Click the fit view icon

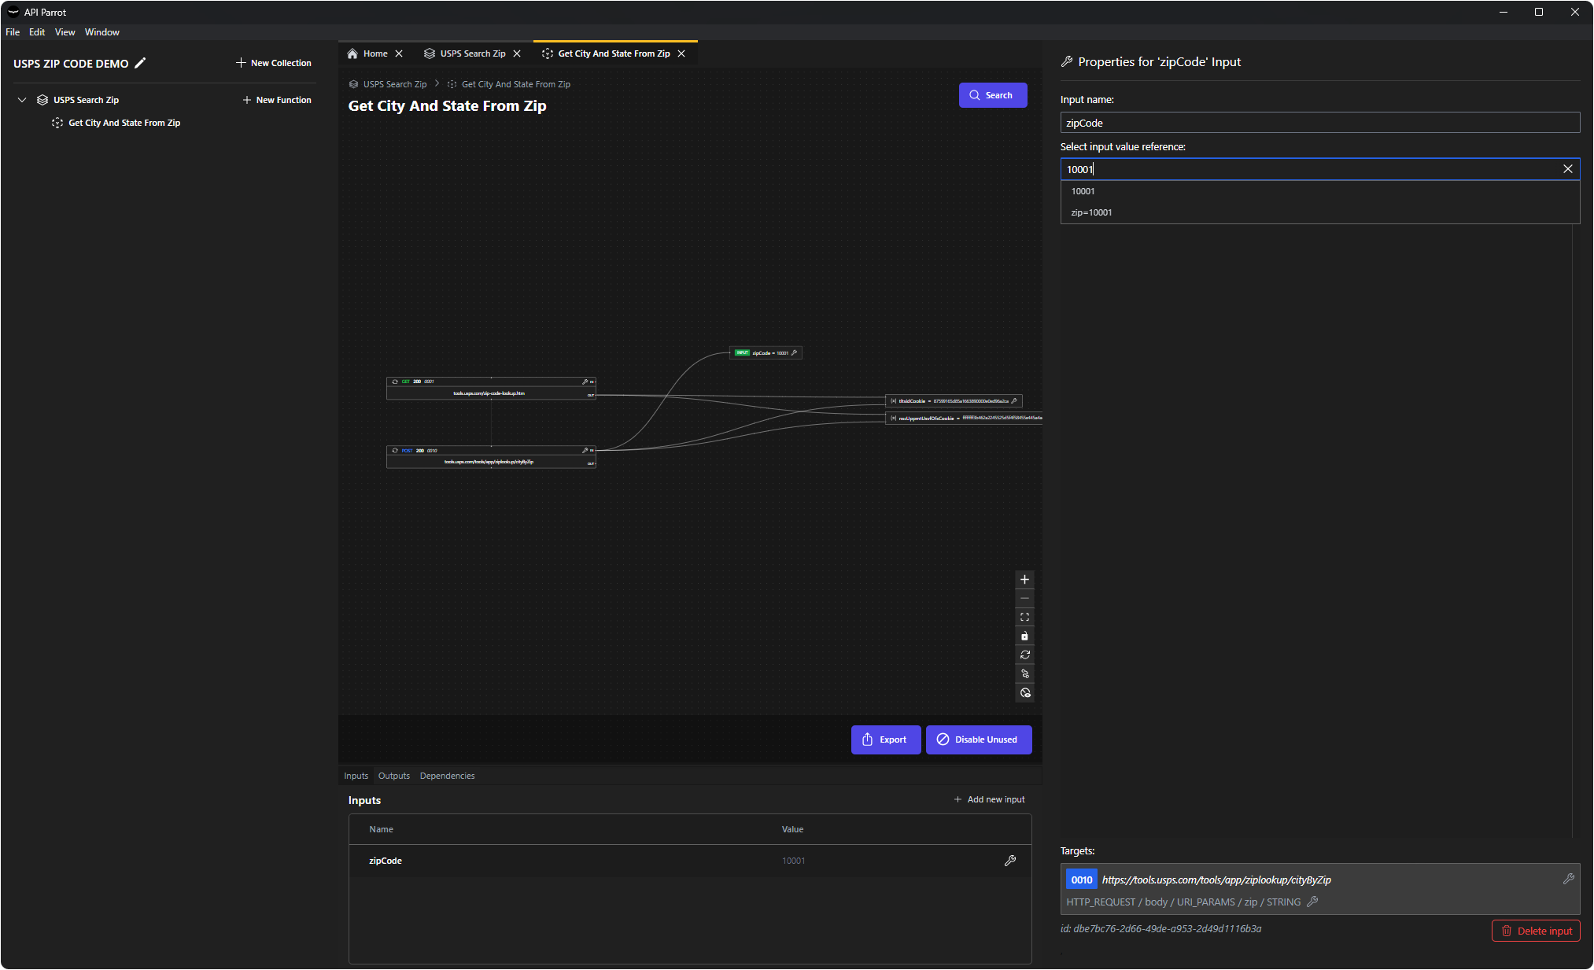[1024, 618]
